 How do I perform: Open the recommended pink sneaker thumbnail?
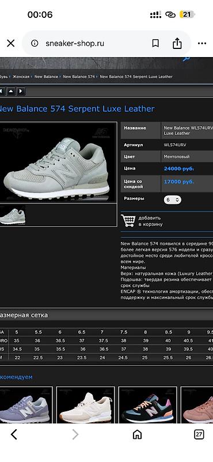pyautogui.click(x=197, y=405)
